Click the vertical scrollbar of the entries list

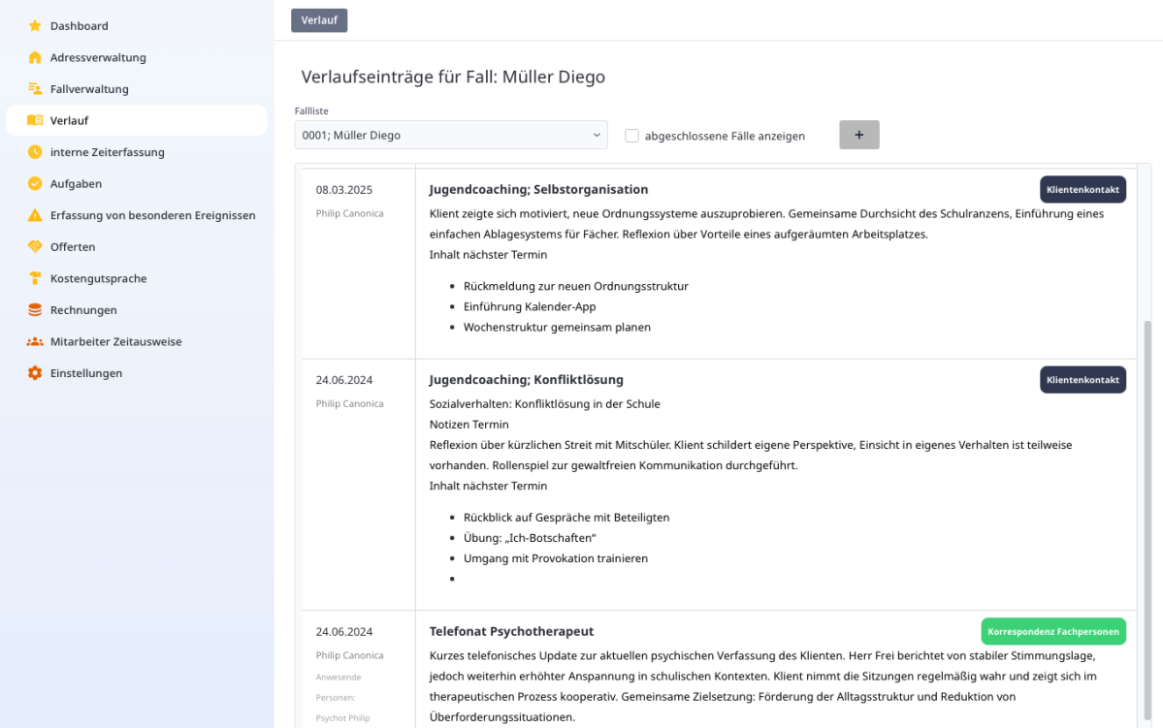tap(1147, 519)
